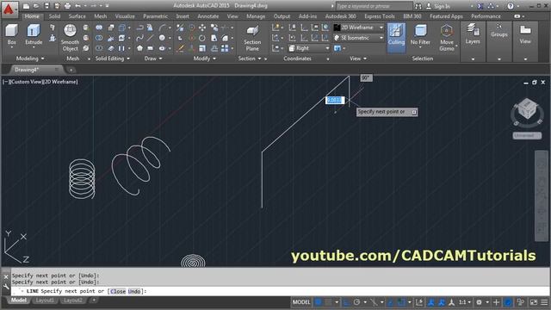Select the Line tool in Draw panel

(x=151, y=38)
